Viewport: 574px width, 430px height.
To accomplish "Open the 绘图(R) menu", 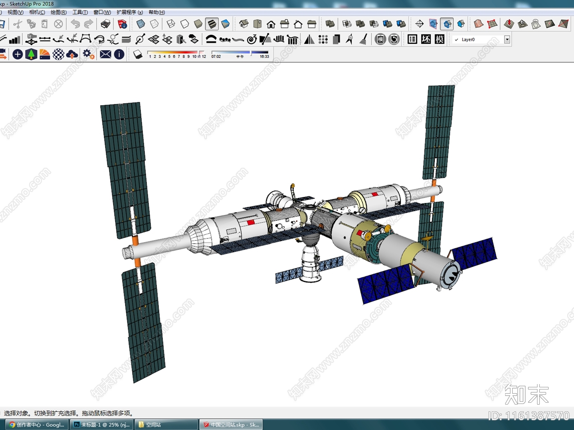I will coord(58,12).
